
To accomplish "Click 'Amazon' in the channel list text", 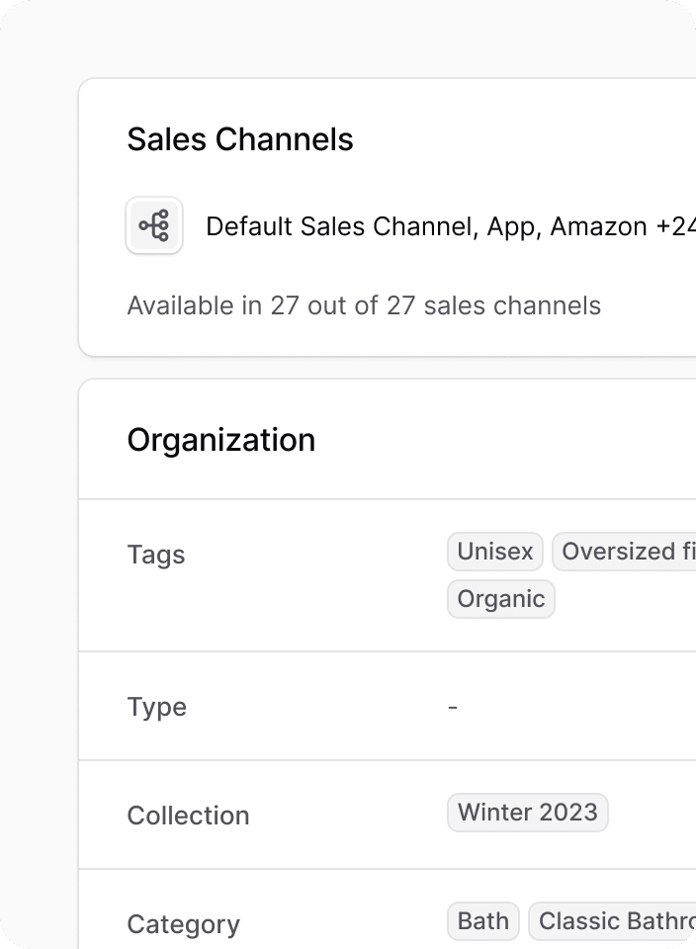I will (x=599, y=226).
